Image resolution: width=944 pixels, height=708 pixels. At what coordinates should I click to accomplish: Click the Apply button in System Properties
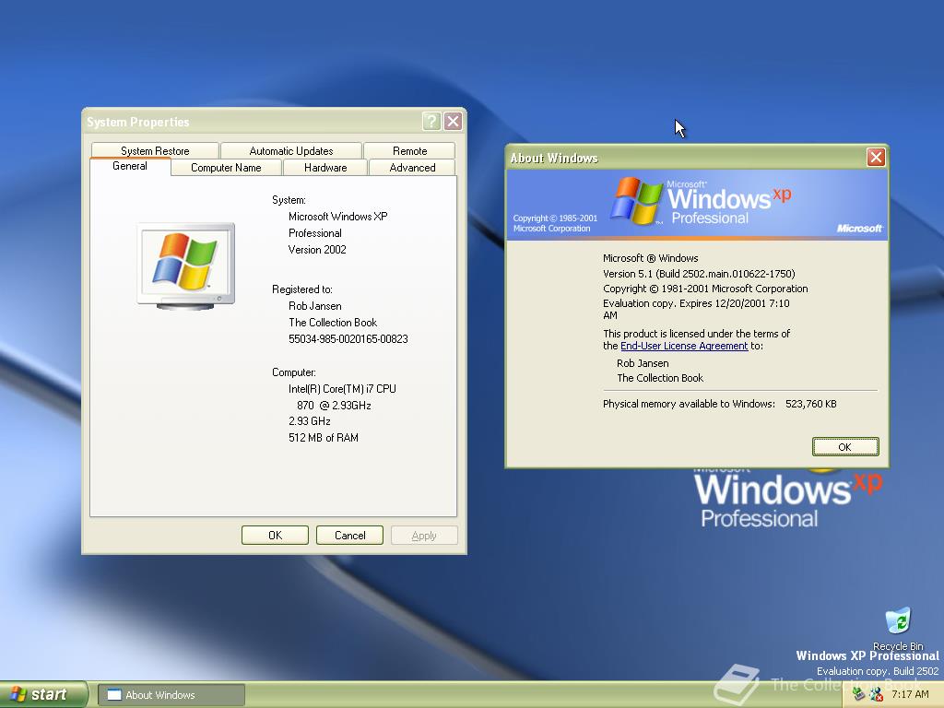click(424, 536)
